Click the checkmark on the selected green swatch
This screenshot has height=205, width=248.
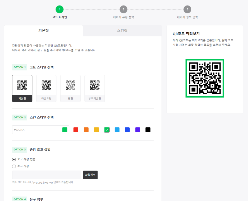point(106,130)
